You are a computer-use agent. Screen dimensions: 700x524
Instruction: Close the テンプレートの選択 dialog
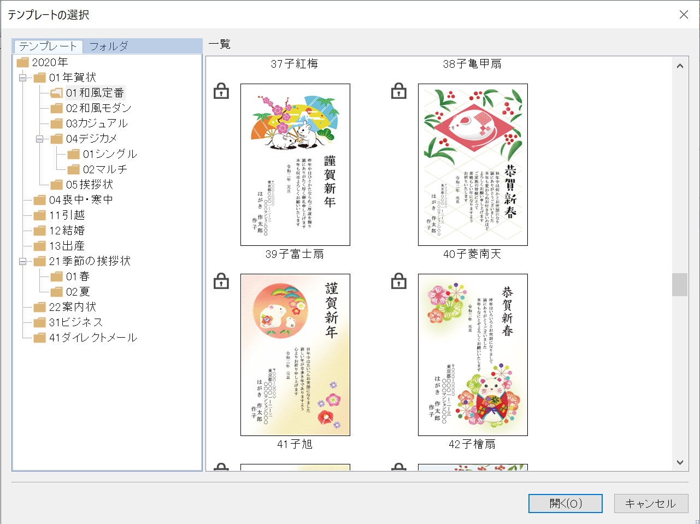[684, 15]
